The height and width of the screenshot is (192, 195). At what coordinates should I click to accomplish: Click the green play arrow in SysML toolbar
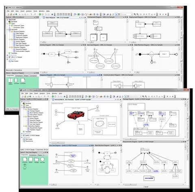point(167,96)
